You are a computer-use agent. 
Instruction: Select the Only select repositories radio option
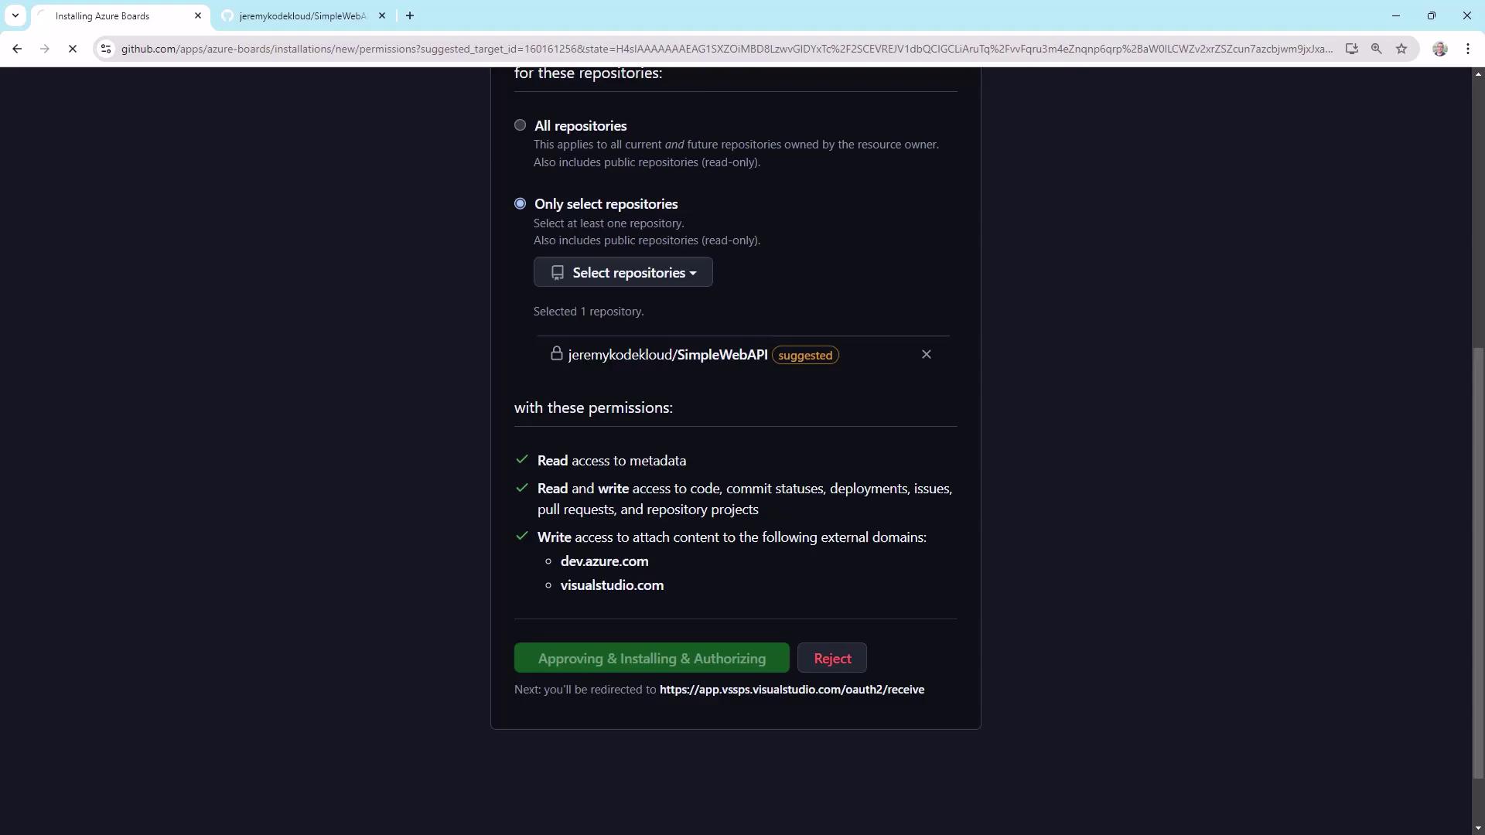(520, 203)
